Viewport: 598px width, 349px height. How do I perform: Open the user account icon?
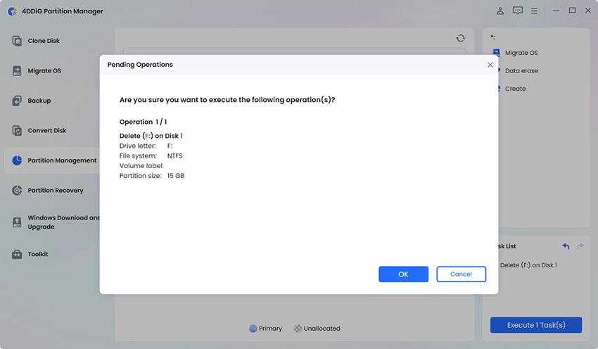click(x=500, y=11)
